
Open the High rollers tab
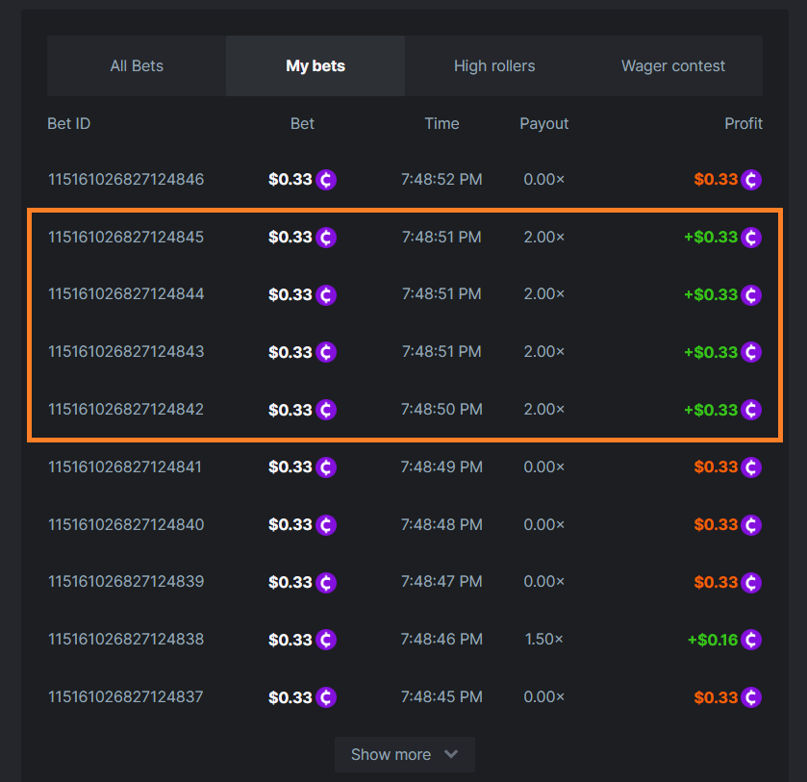(494, 66)
